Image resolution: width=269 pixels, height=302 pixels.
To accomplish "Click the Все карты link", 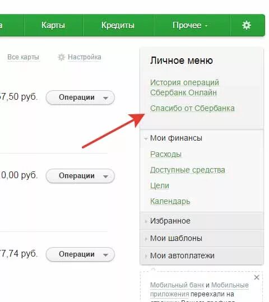I will (x=24, y=57).
